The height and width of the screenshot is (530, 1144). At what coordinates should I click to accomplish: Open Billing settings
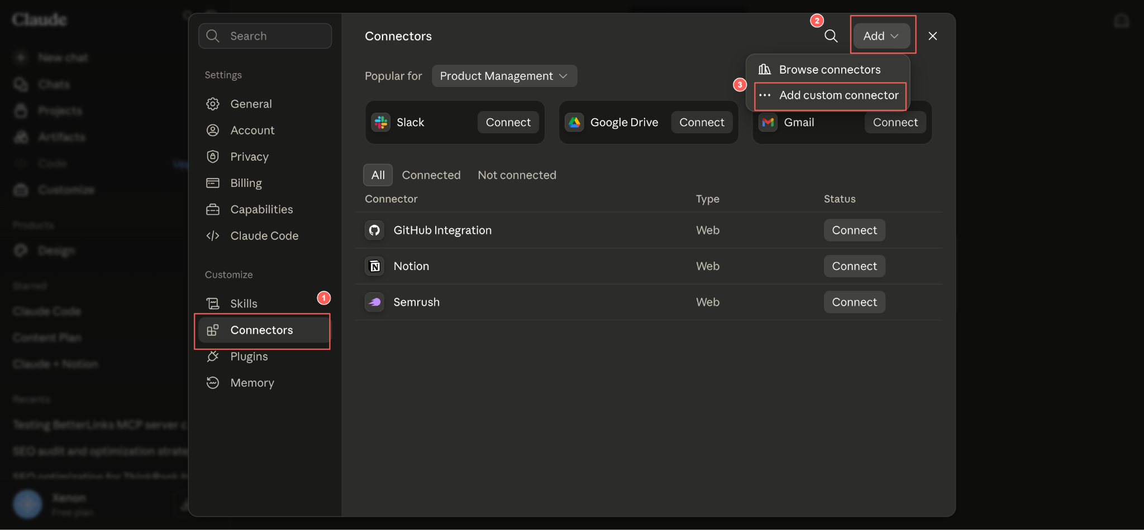tap(264, 183)
